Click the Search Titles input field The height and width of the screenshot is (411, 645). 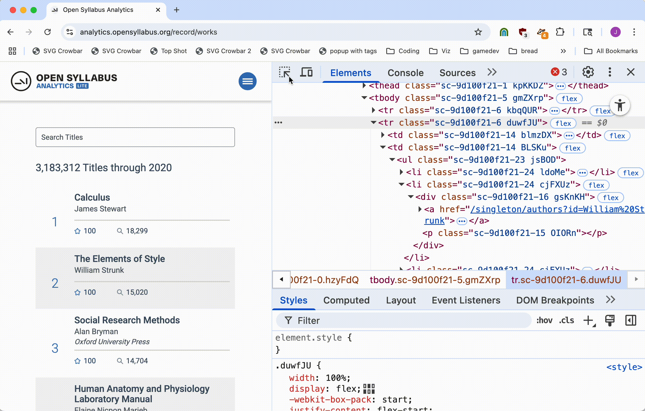pos(135,137)
